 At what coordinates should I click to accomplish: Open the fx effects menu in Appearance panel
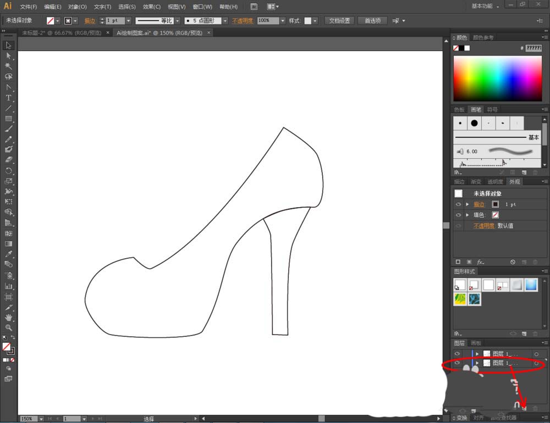tap(480, 263)
